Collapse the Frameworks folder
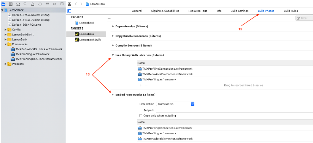Screen dimensions: 313x143 tap(6, 44)
